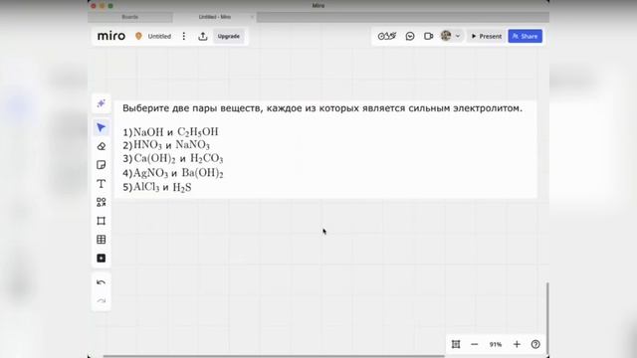Switch to the Boards tab
Image resolution: width=637 pixels, height=358 pixels.
tap(130, 17)
